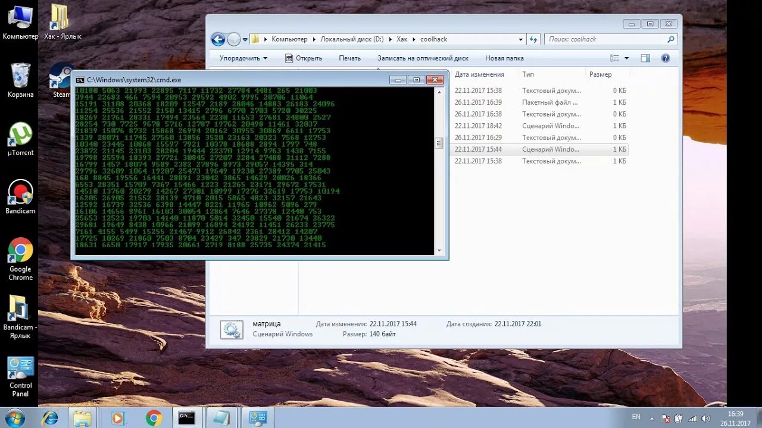Screen dimensions: 762x428
Task: Click the Windows Start button
Action: click(x=14, y=418)
